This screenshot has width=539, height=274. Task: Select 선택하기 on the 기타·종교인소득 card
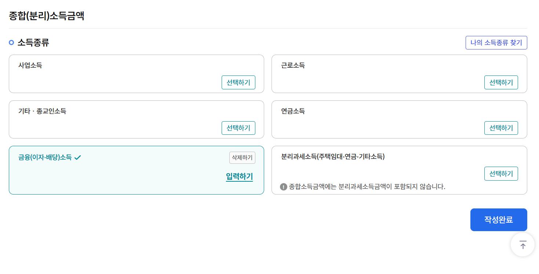point(238,128)
